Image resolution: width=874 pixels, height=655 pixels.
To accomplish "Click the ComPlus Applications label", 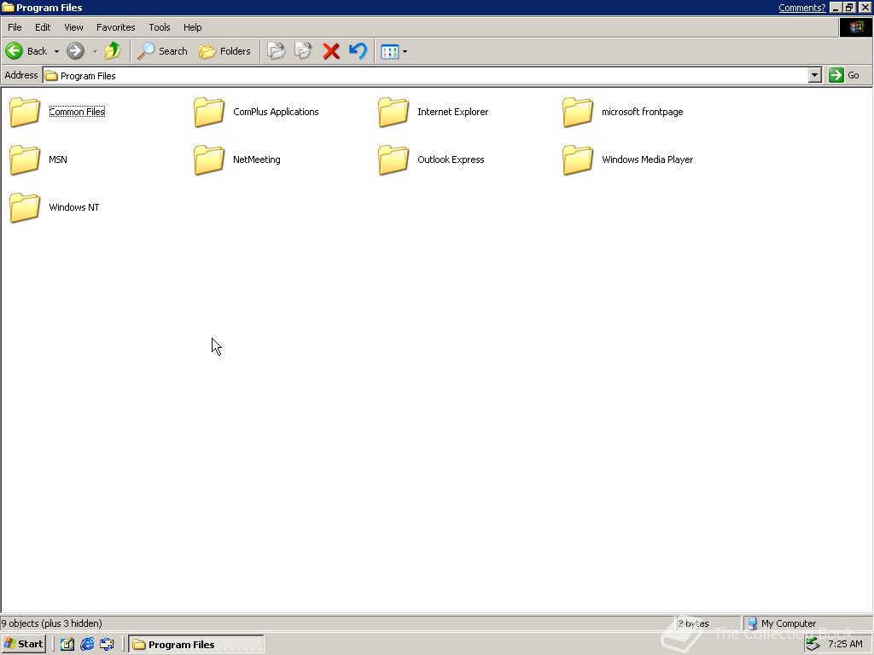I will [276, 112].
